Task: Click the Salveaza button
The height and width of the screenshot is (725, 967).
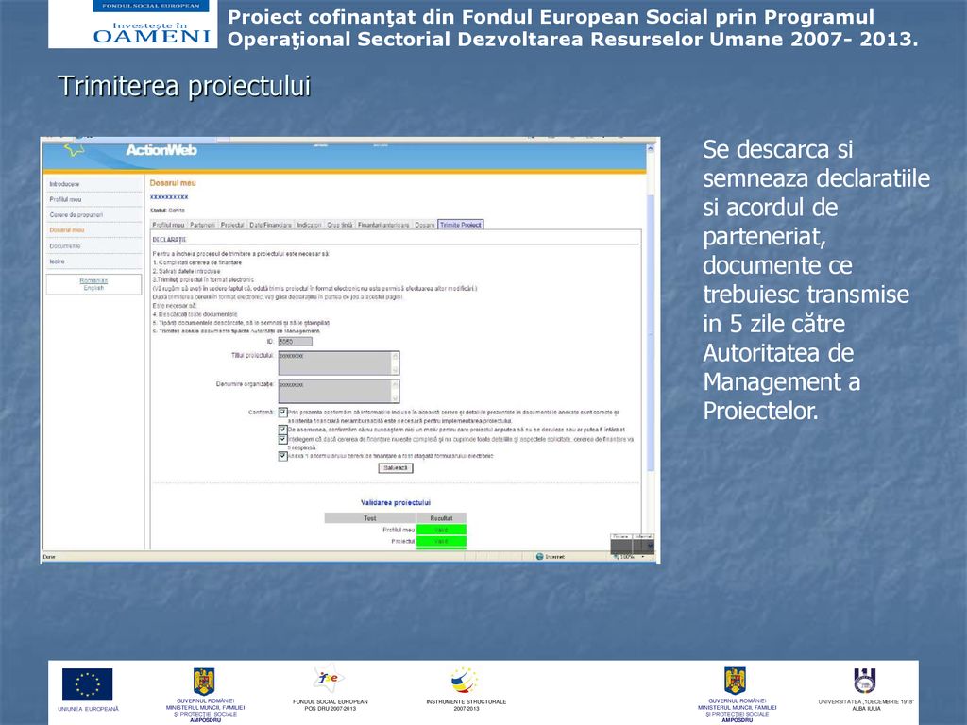Action: click(396, 468)
